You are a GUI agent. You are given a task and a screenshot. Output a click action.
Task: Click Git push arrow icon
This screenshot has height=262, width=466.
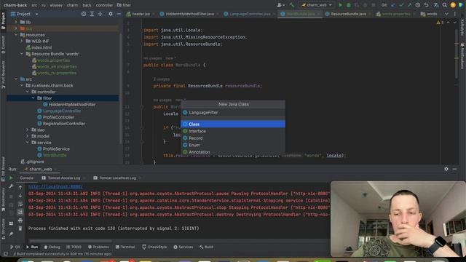(409, 5)
